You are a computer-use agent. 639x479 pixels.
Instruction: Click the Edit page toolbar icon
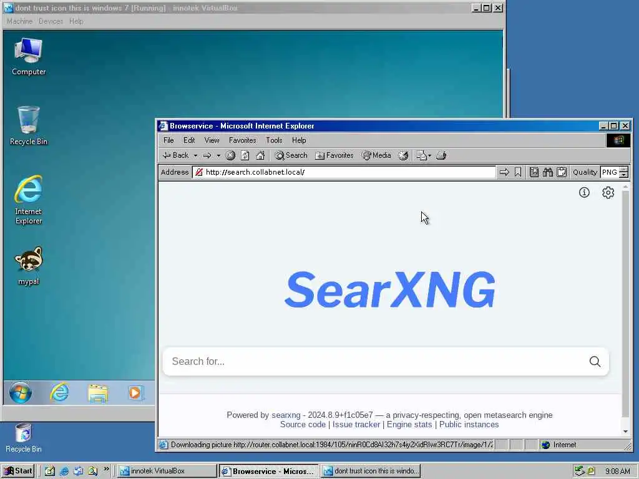421,155
